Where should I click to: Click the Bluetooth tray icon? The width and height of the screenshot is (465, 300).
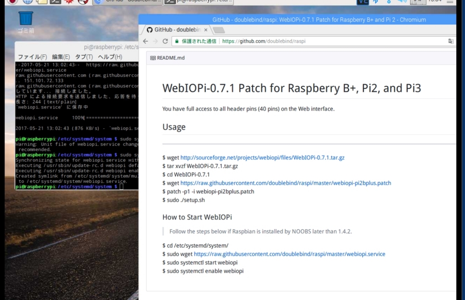(376, 1)
